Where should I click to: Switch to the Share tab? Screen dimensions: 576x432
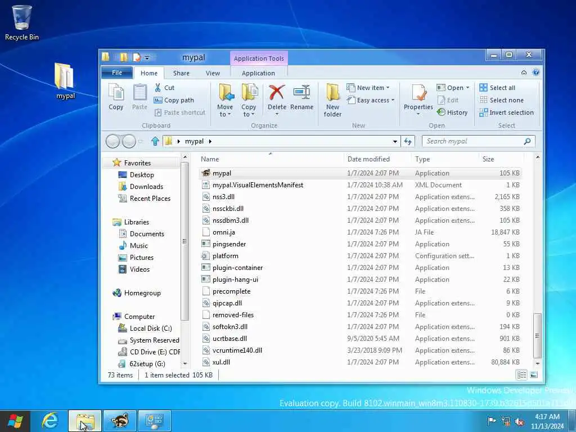click(x=181, y=73)
